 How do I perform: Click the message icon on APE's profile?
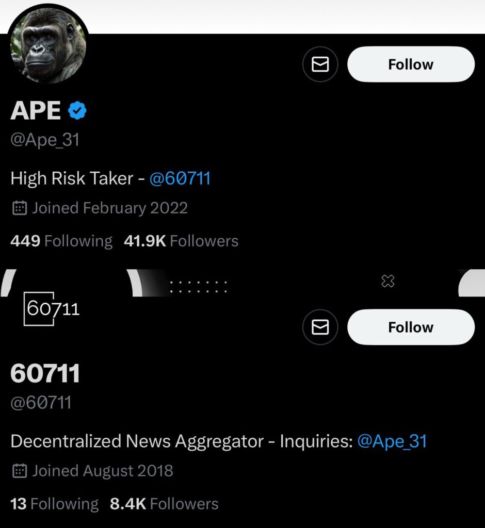point(320,64)
